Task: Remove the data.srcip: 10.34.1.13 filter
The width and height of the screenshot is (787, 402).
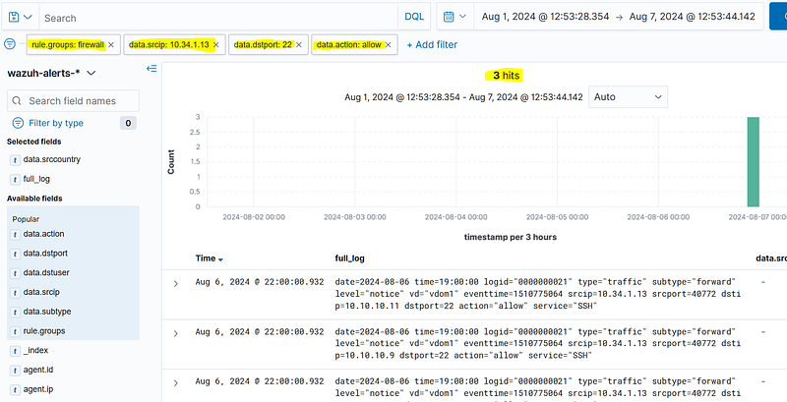Action: tap(216, 44)
